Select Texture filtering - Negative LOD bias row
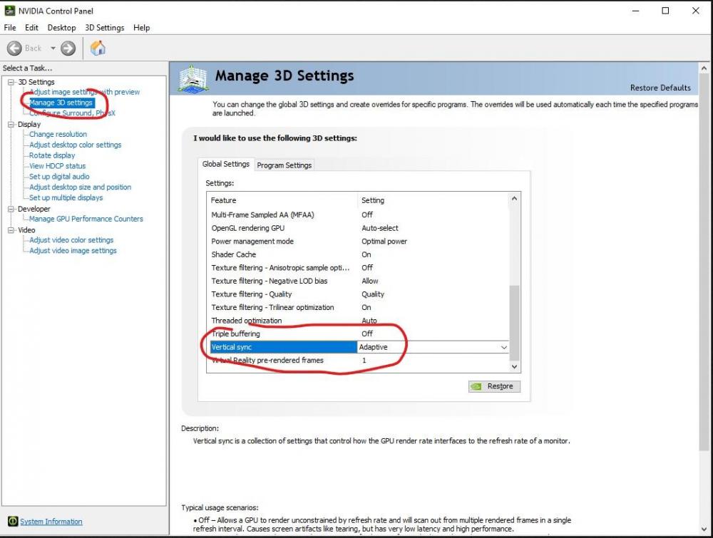 359,281
